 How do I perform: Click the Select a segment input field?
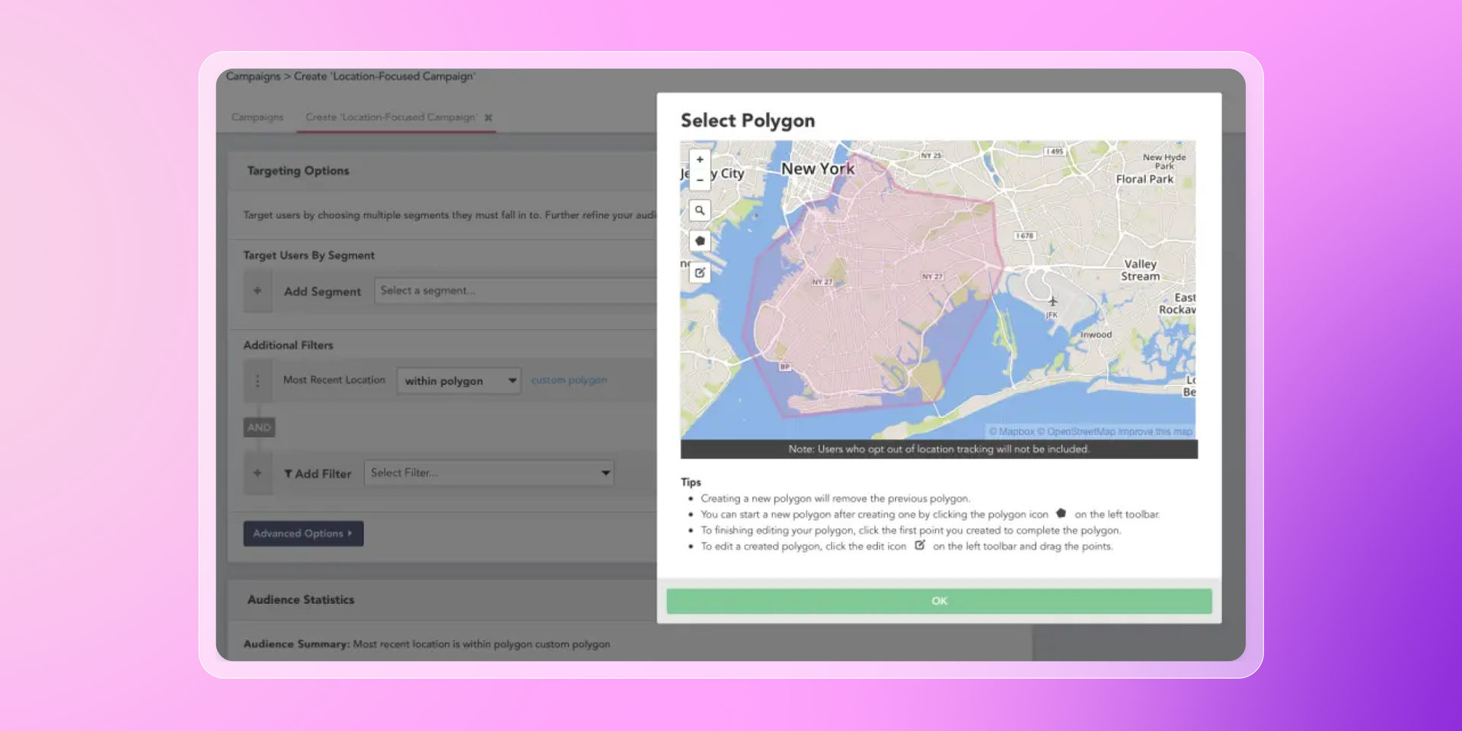(x=515, y=291)
